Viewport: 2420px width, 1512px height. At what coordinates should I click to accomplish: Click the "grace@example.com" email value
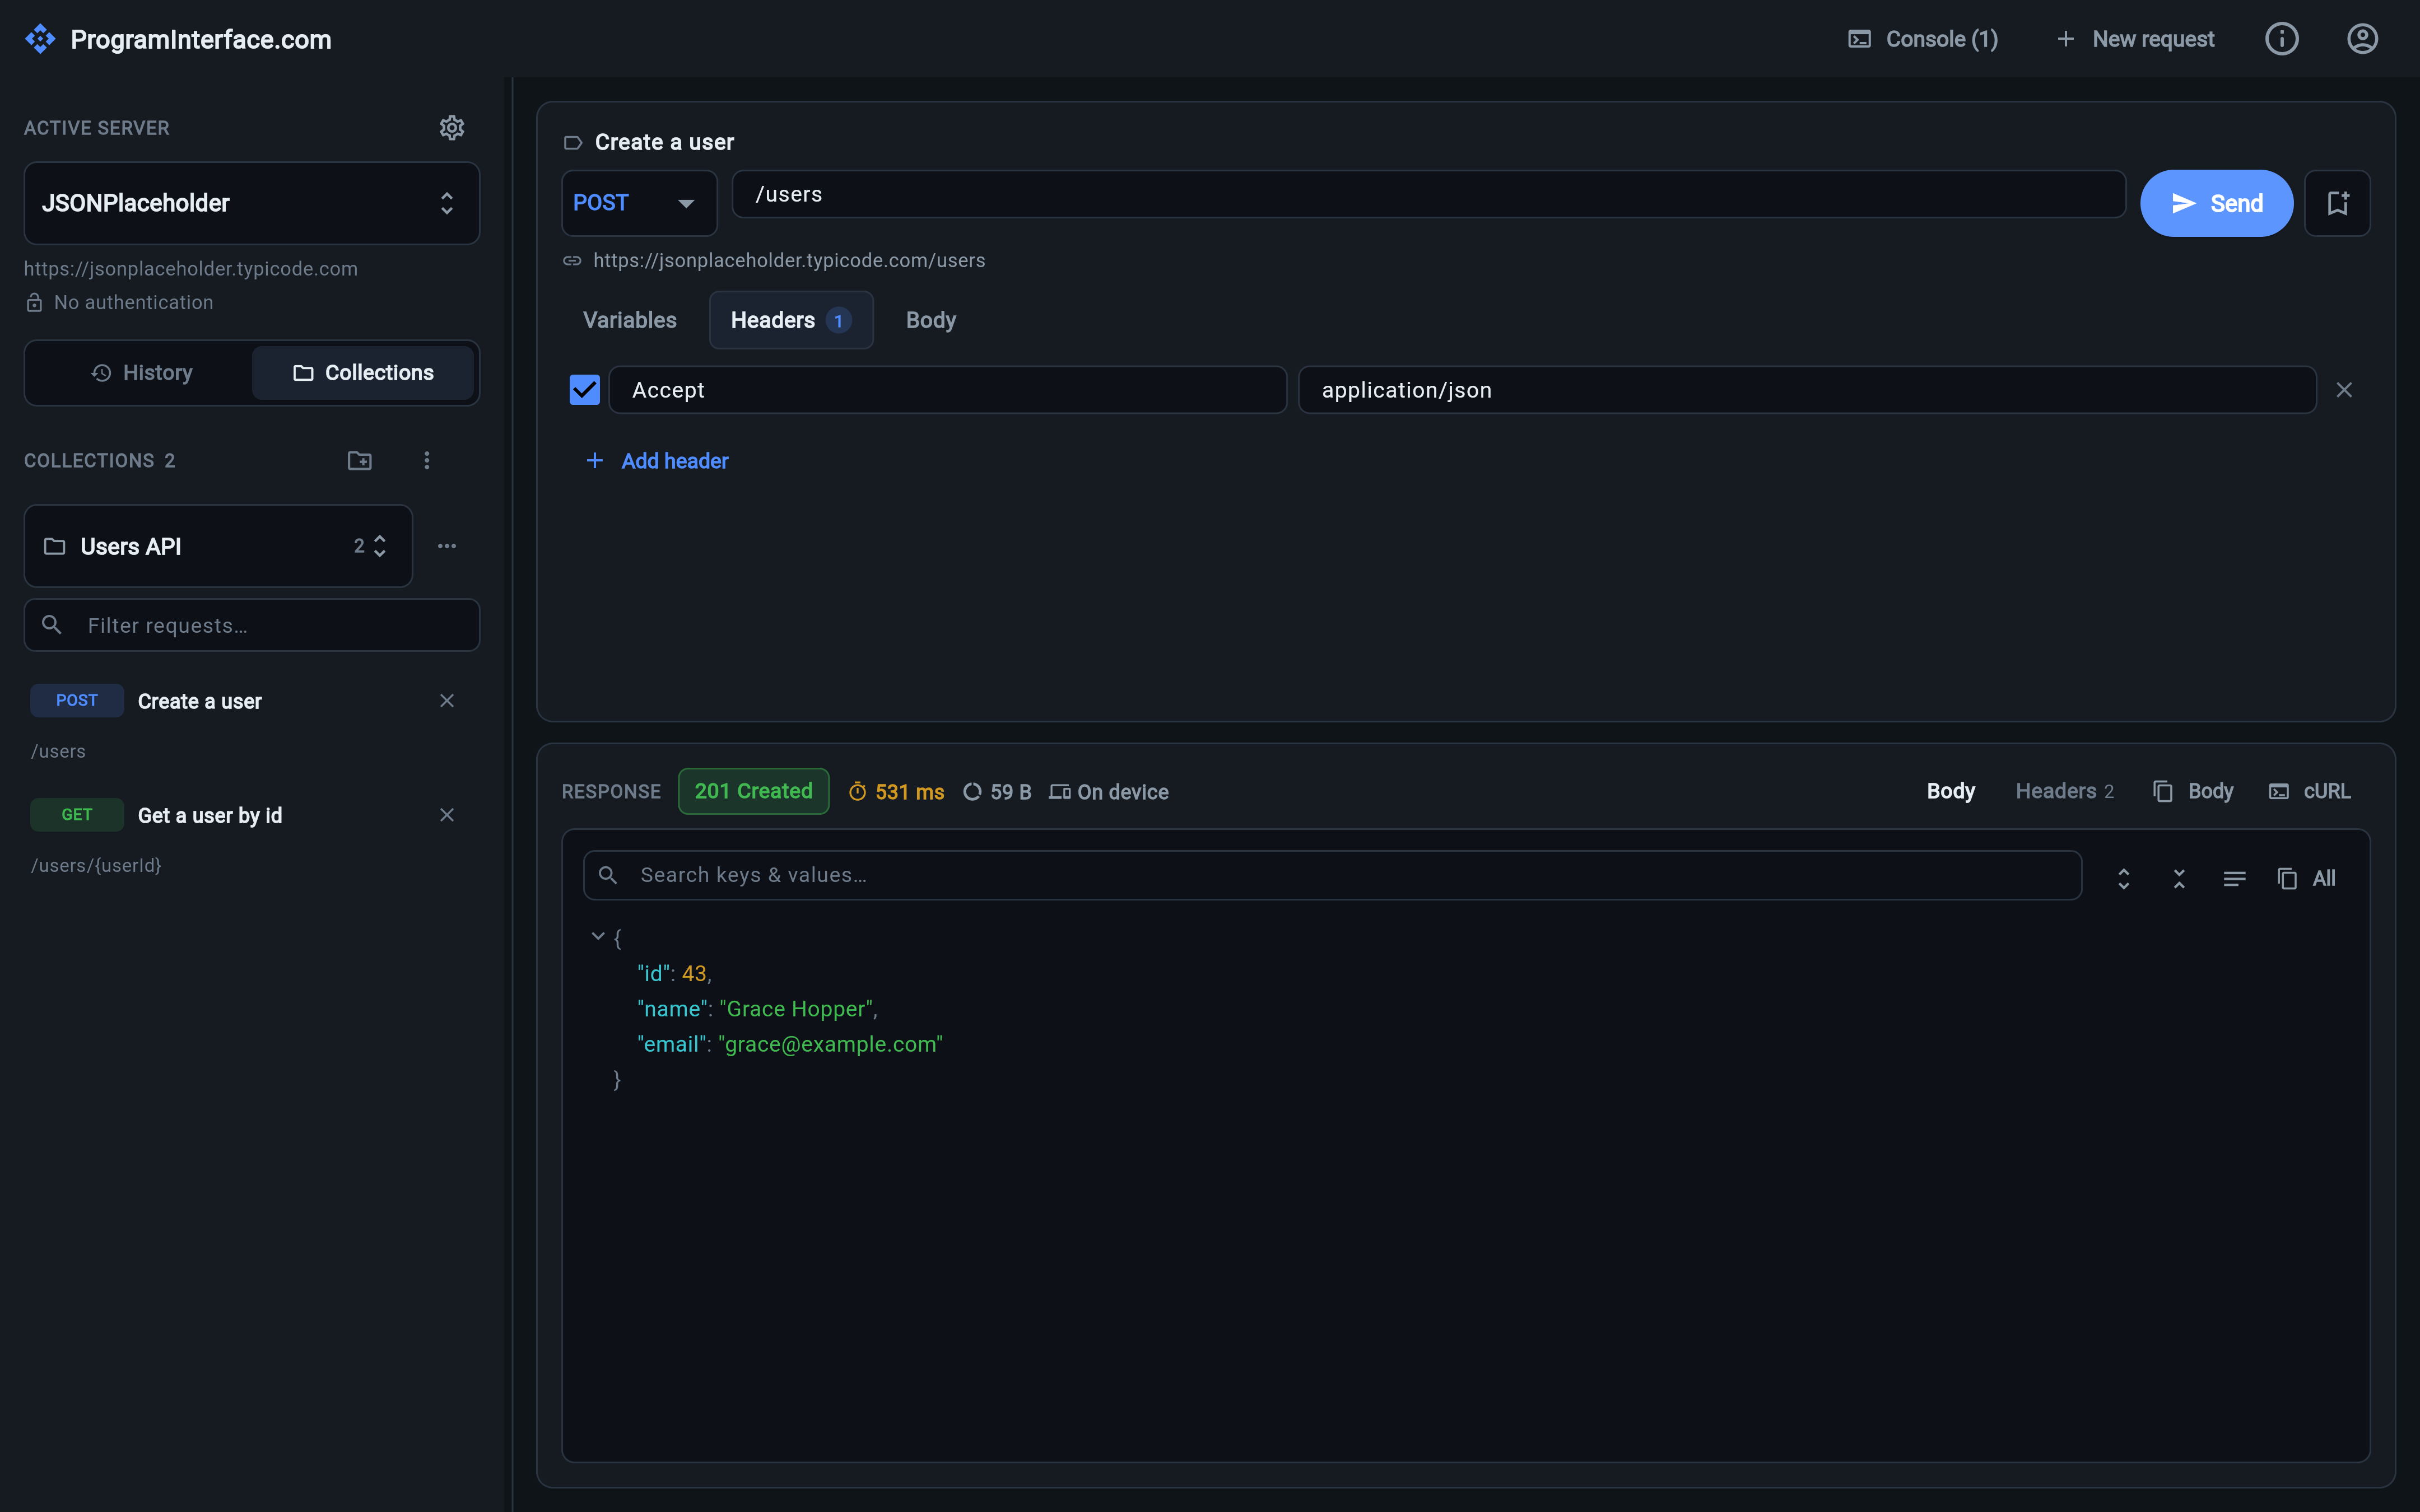click(830, 1044)
